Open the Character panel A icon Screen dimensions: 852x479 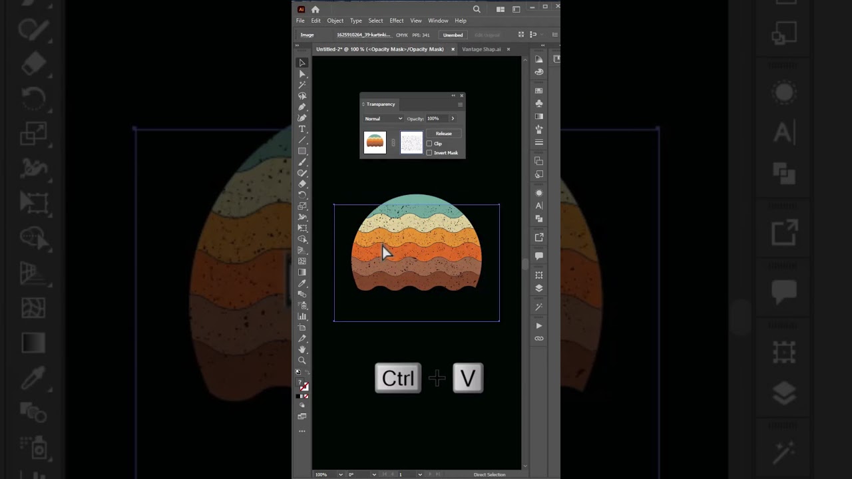coord(539,206)
